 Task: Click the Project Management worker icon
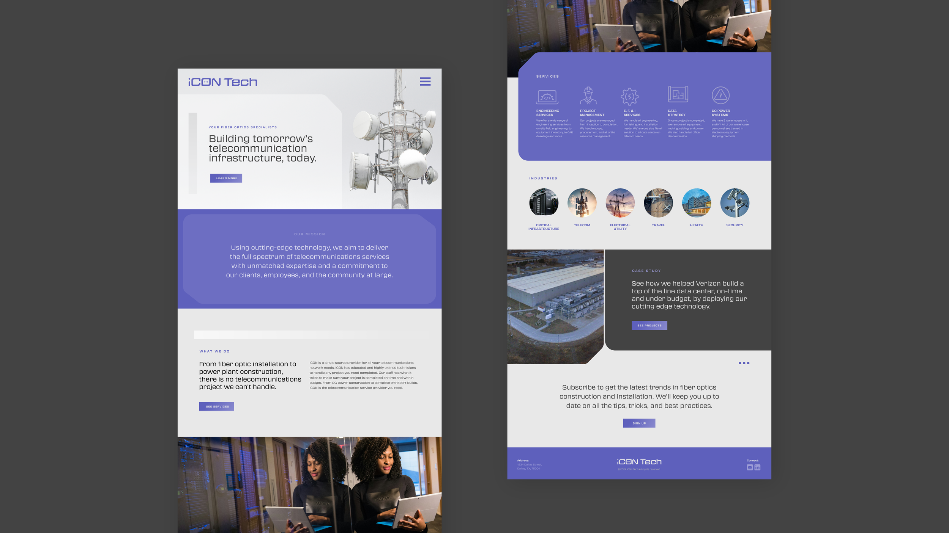tap(588, 96)
